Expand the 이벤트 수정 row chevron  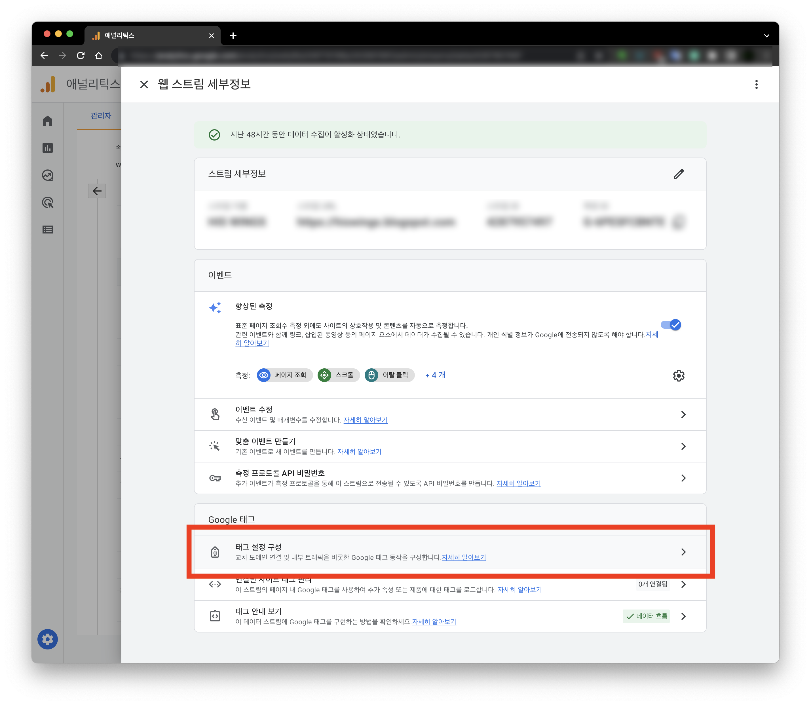683,415
